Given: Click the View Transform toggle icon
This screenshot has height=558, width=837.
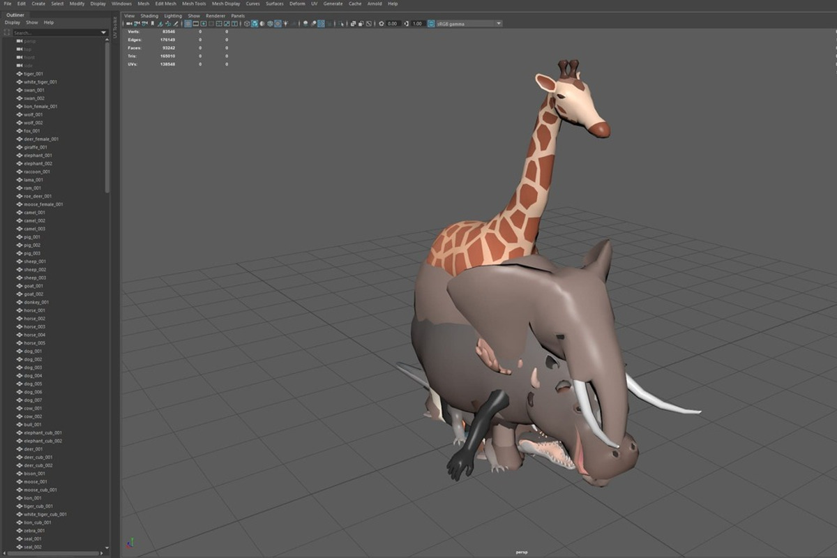Looking at the screenshot, I should (x=431, y=24).
